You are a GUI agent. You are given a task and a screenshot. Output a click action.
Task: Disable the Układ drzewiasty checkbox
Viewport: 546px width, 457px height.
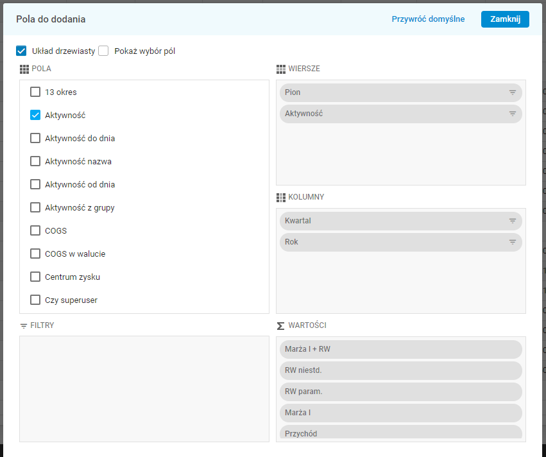(21, 51)
